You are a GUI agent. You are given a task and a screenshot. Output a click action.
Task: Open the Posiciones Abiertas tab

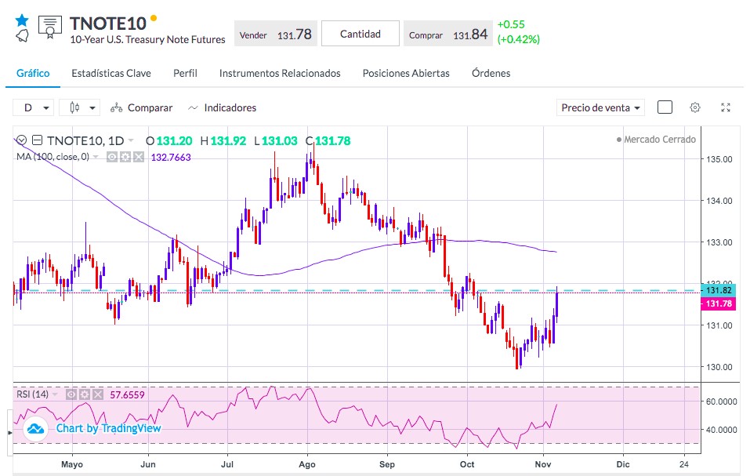[x=406, y=73]
